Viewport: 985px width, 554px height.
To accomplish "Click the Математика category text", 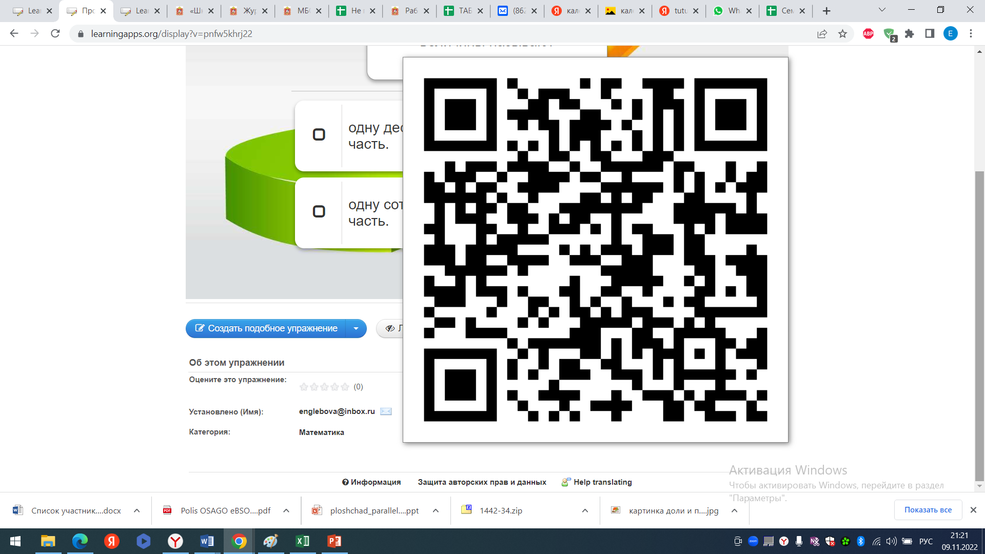I will tap(322, 432).
